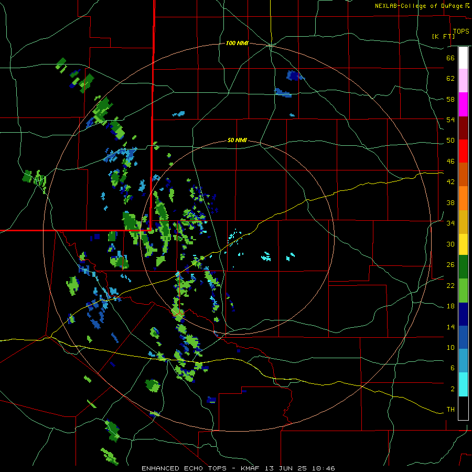The width and height of the screenshot is (472, 472).
Task: Pick the bright orange legend swatch
Action: point(463,198)
